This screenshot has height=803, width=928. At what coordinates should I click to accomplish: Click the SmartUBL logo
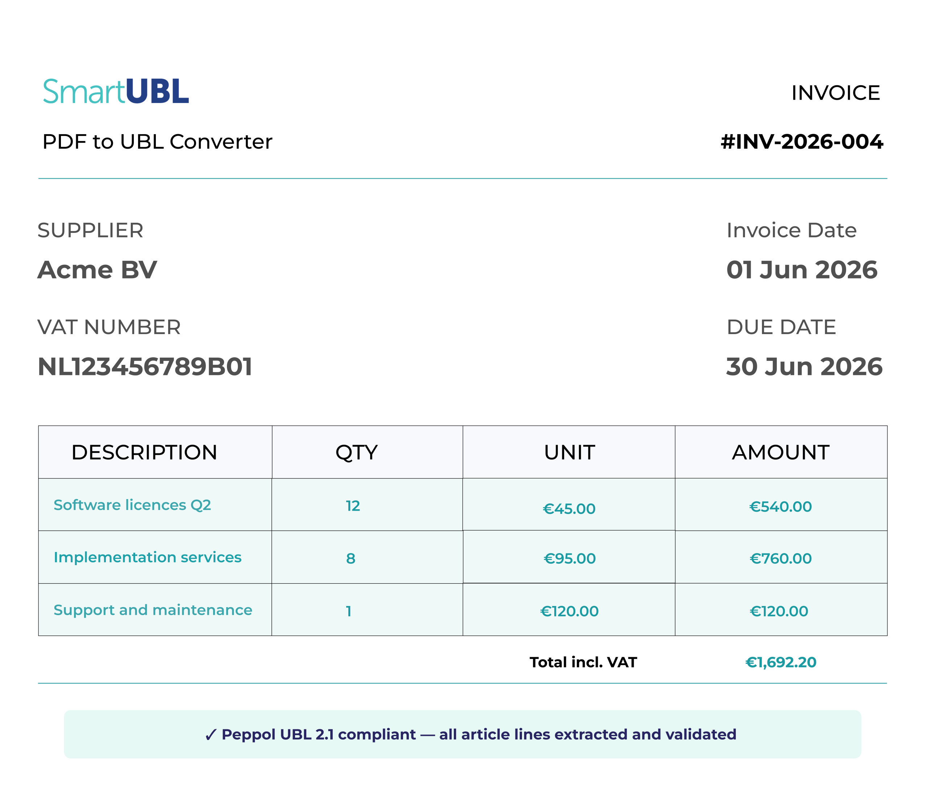click(116, 91)
